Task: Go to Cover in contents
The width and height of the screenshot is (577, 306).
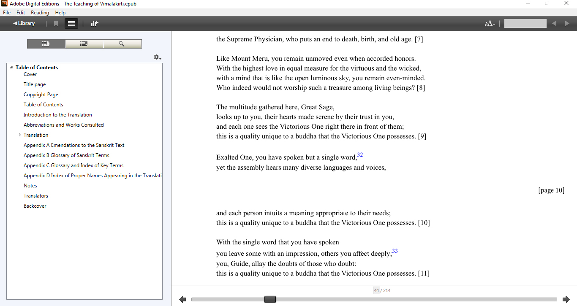Action: click(x=30, y=74)
